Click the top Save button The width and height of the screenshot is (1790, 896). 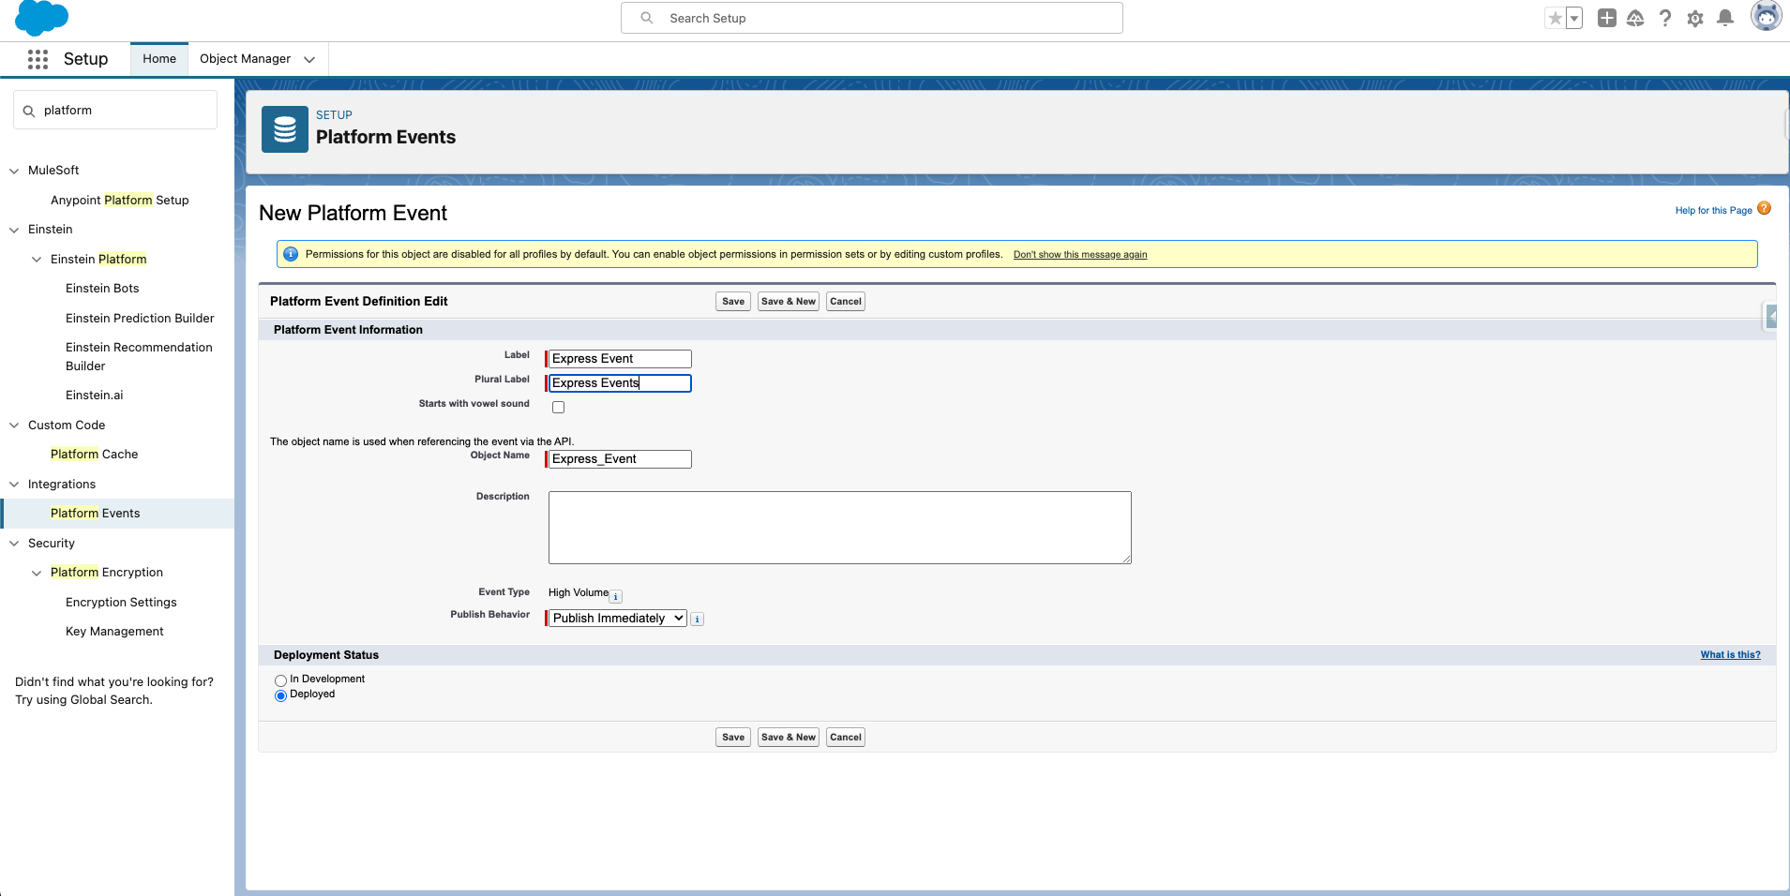click(x=733, y=302)
